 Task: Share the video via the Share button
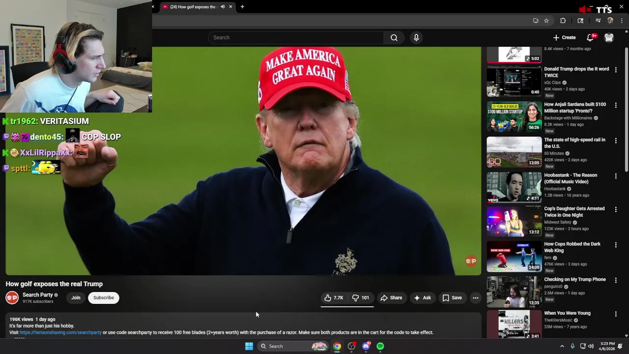pos(391,297)
